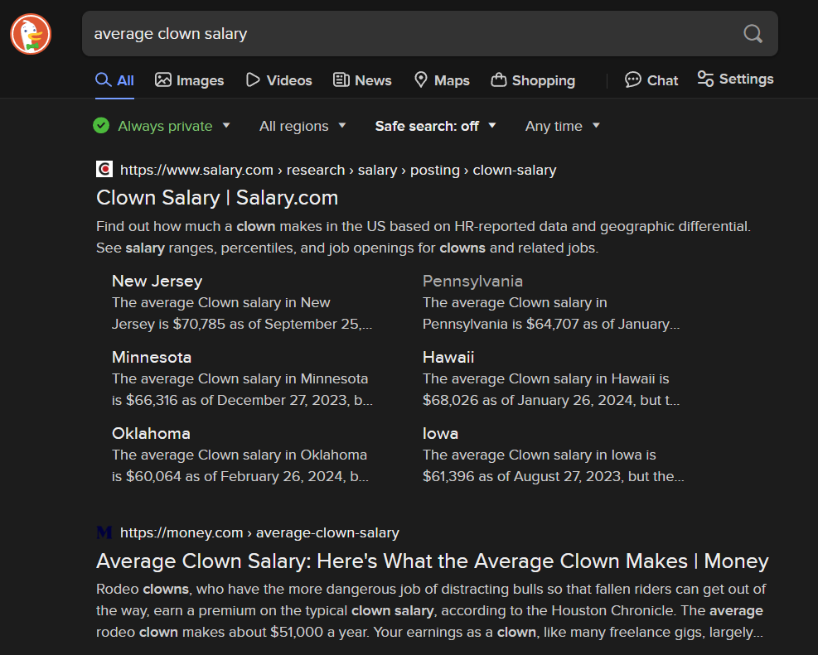The width and height of the screenshot is (818, 655).
Task: Open Images results via picture icon
Action: (162, 79)
